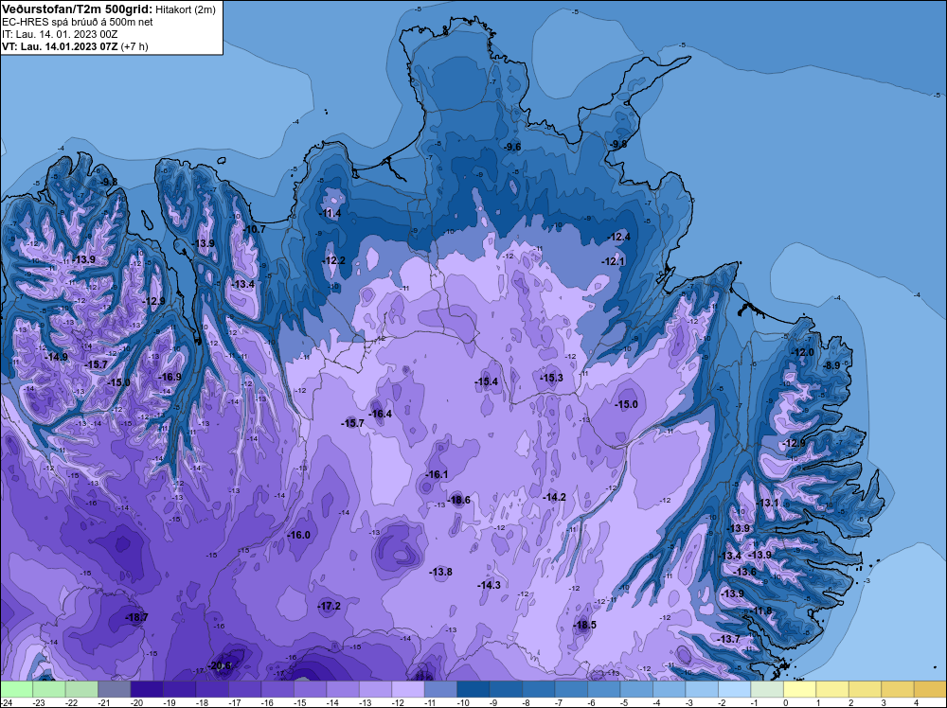This screenshot has height=708, width=947.
Task: Pick the -6 blue legend swatch
Action: 603,689
